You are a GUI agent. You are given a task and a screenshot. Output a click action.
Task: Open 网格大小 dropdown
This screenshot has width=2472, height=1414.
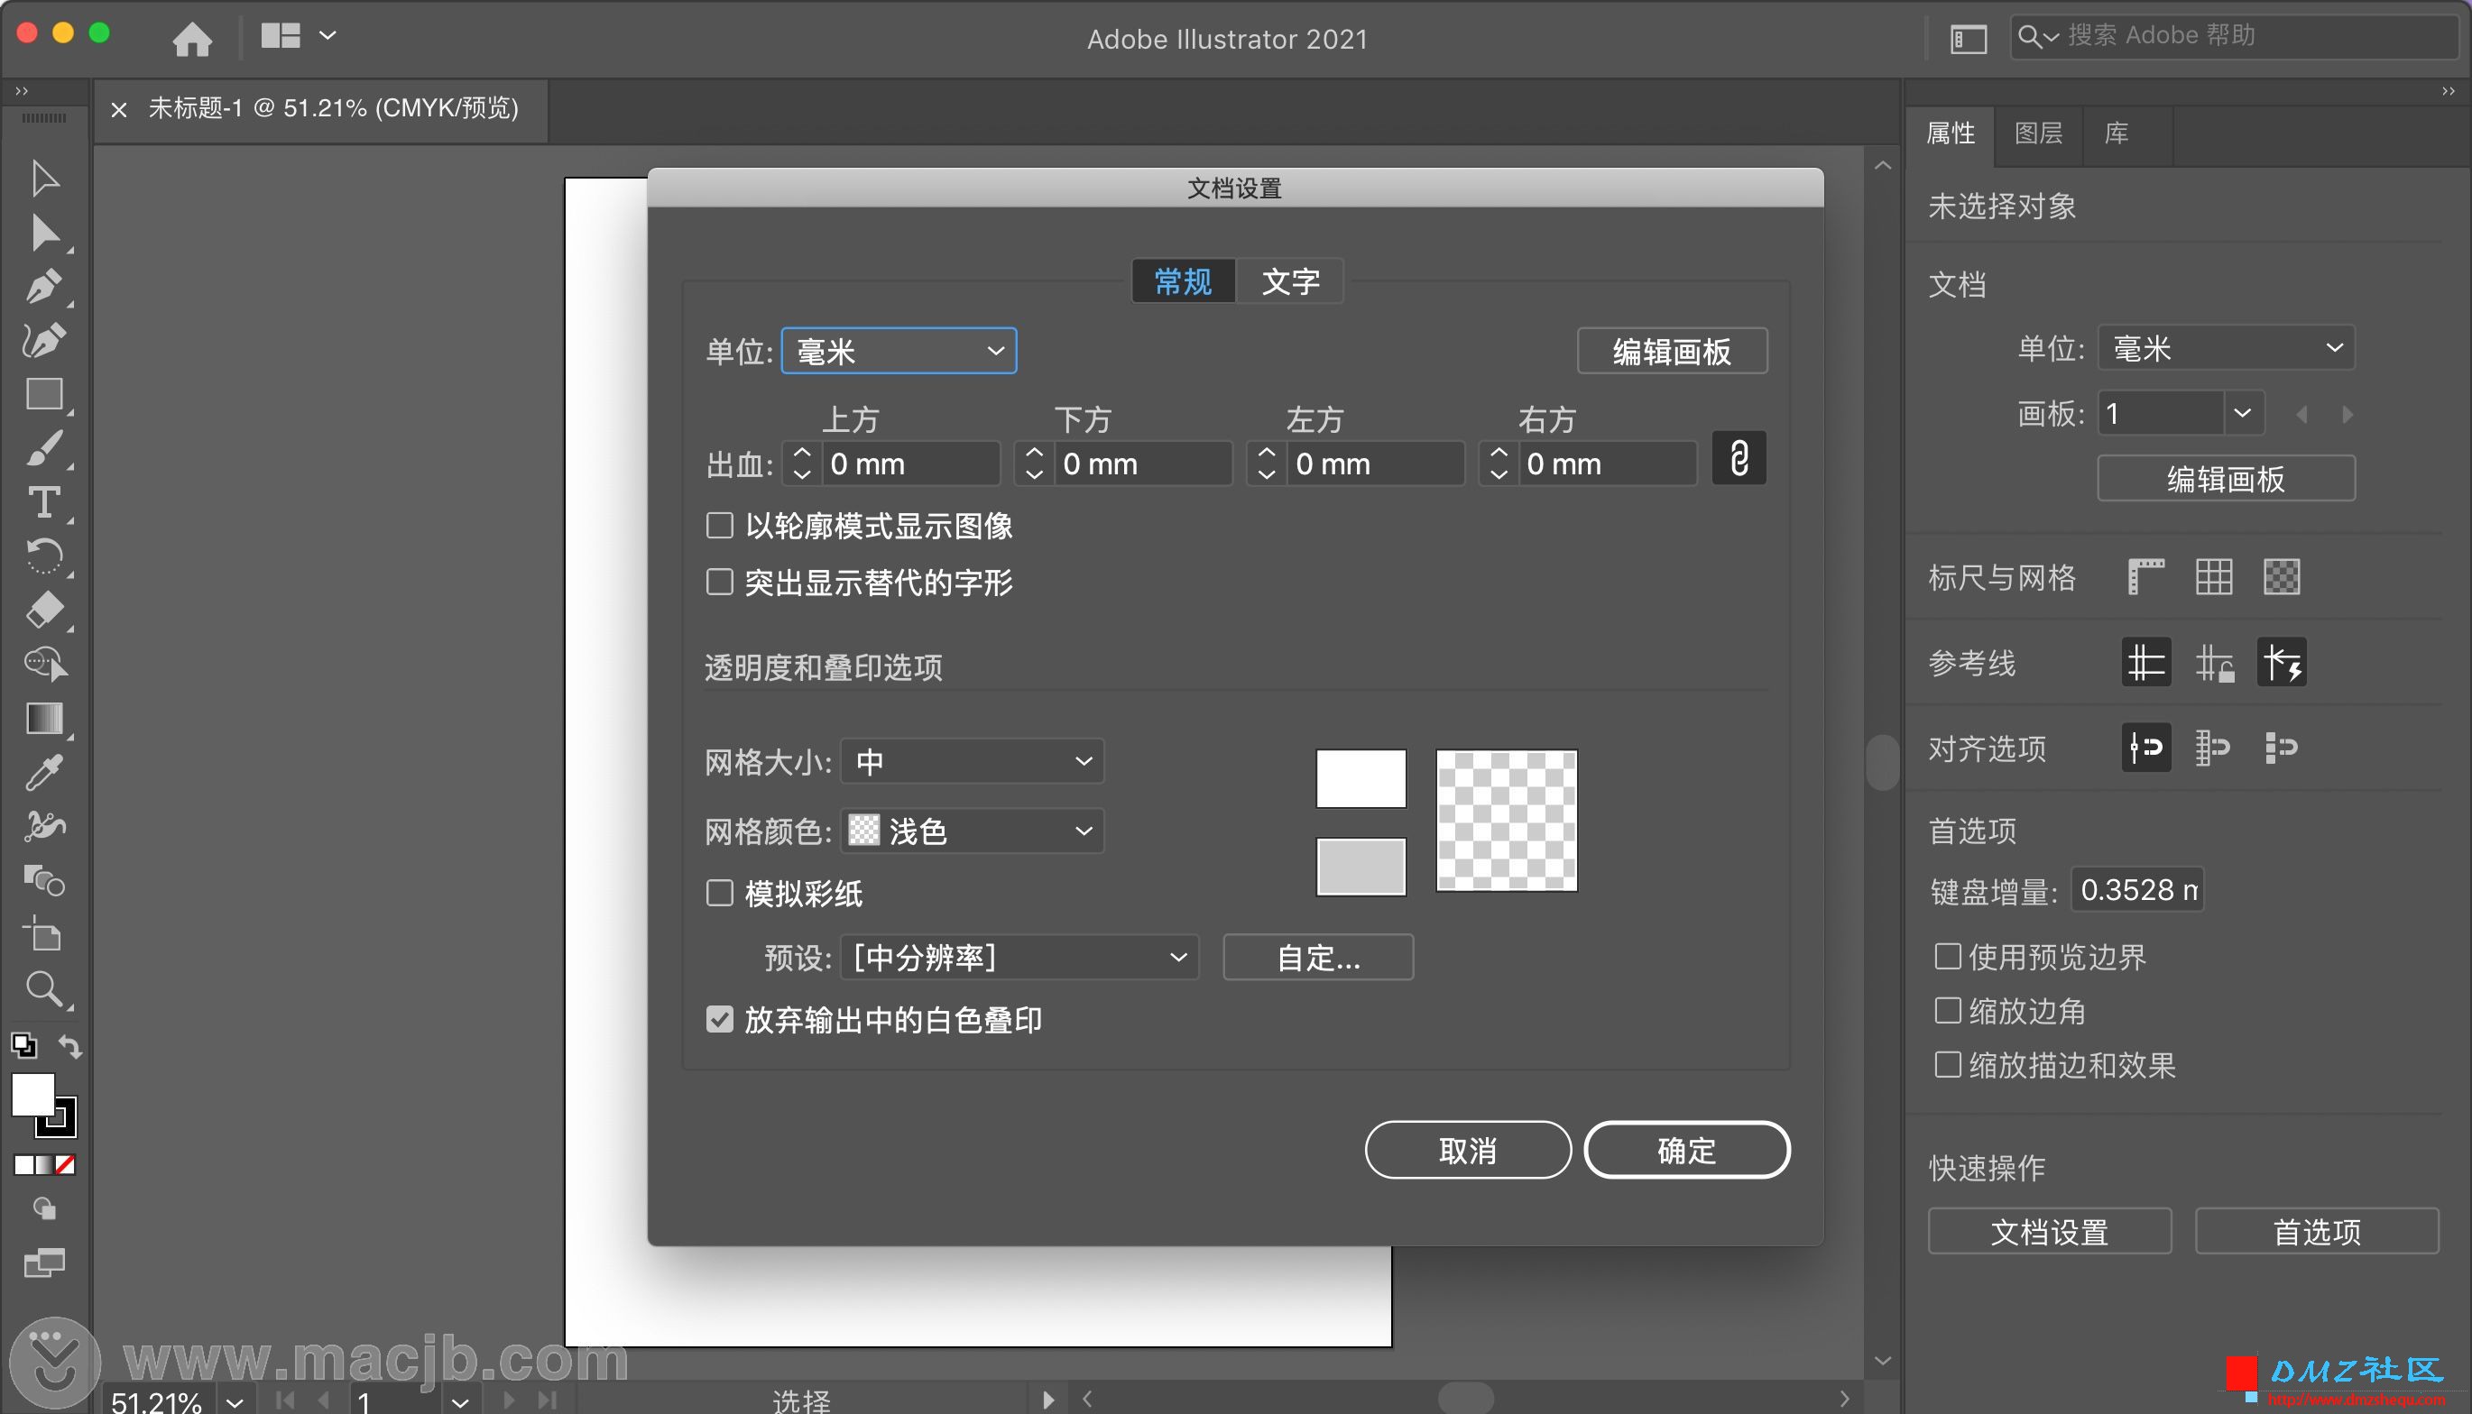973,761
